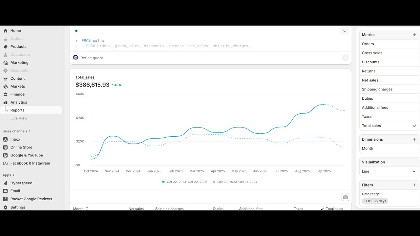Click the Discounts badge icon
The width and height of the screenshot is (420, 236).
pos(5,70)
